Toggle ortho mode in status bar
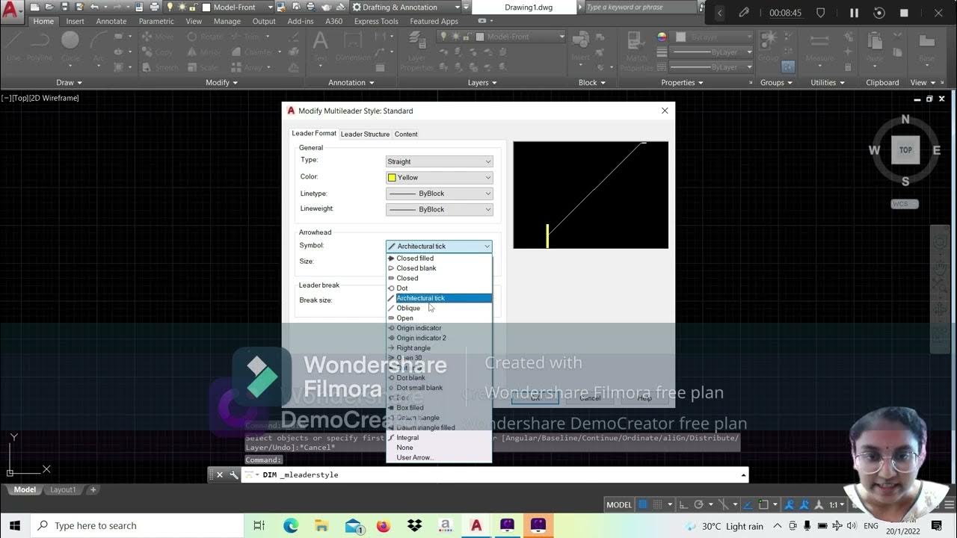The width and height of the screenshot is (957, 538). (x=684, y=504)
